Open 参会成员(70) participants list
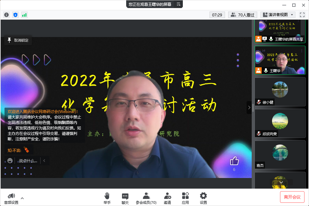This screenshot has width=309, height=206. [146, 198]
